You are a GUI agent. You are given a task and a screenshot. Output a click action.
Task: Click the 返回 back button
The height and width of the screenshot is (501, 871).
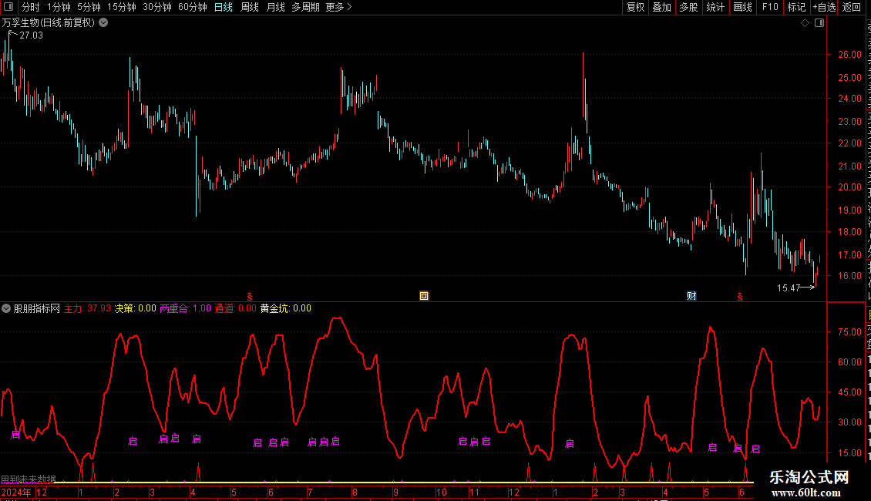pos(851,7)
